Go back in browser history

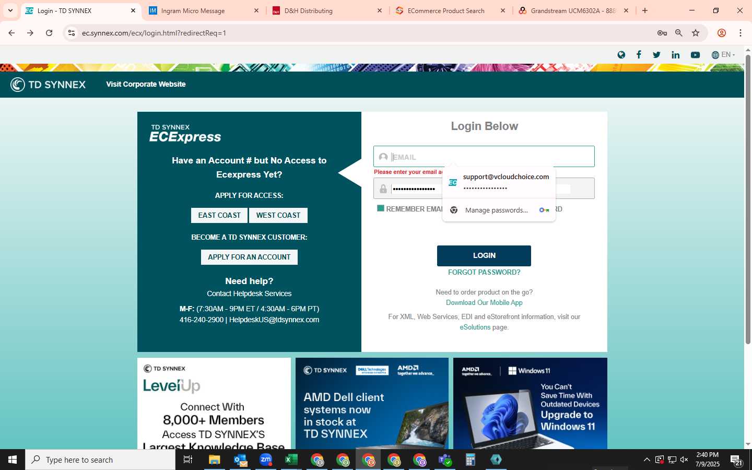pos(11,33)
